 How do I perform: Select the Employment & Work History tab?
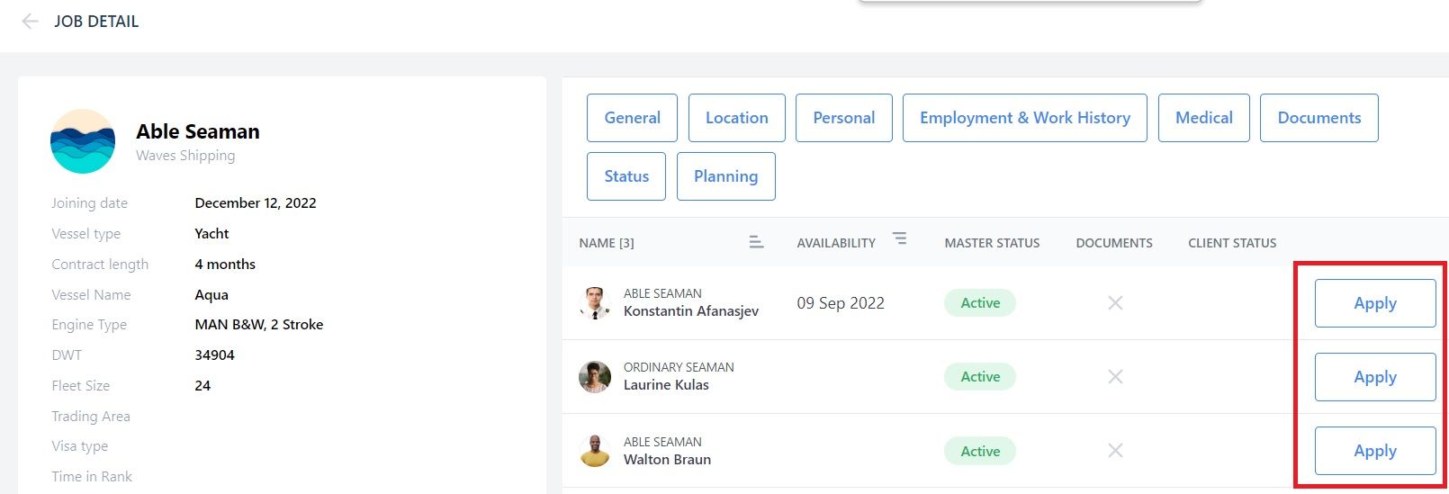click(x=1025, y=118)
